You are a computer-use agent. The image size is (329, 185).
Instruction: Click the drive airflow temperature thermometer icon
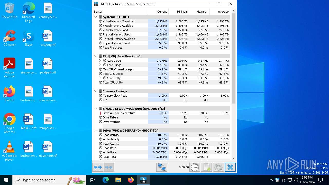coord(100,113)
